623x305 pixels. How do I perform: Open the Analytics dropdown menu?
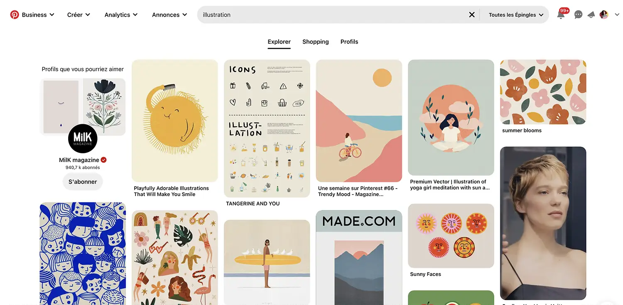(121, 15)
